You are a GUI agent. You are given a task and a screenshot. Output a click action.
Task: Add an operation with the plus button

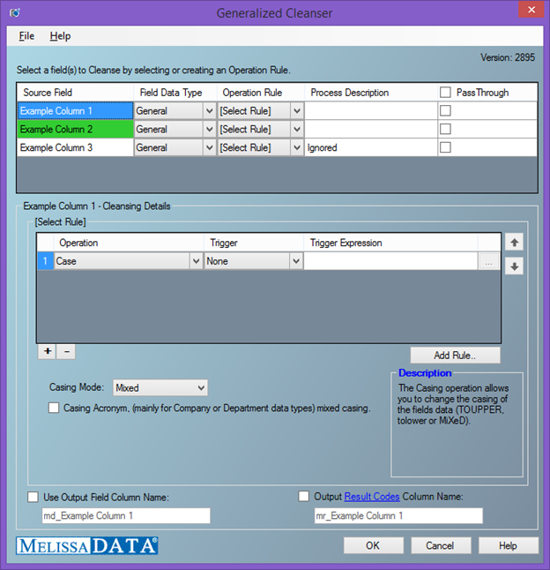[47, 351]
